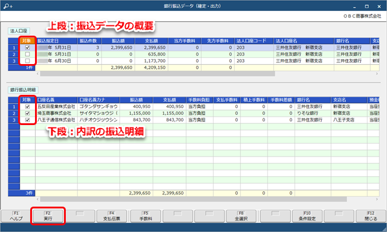
Task: Click right arrow of upper scrollbar
Action: point(377,74)
